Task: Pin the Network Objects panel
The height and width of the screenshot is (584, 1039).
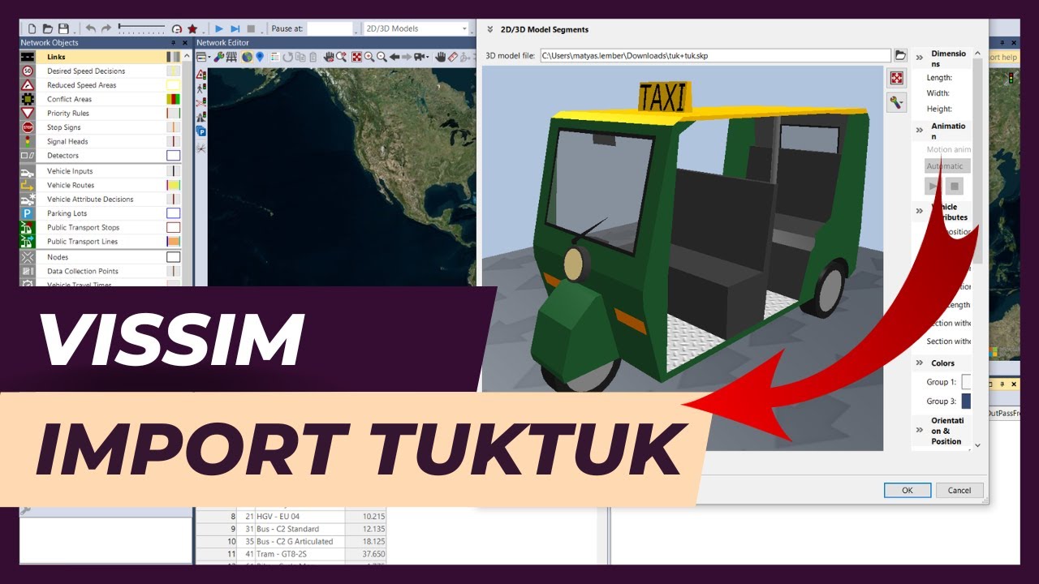Action: coord(173,42)
